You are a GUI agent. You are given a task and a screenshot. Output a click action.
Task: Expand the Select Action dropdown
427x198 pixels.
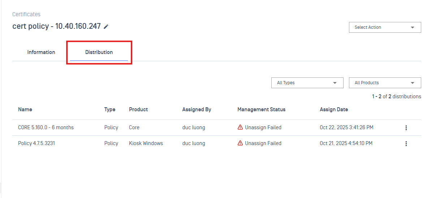385,27
